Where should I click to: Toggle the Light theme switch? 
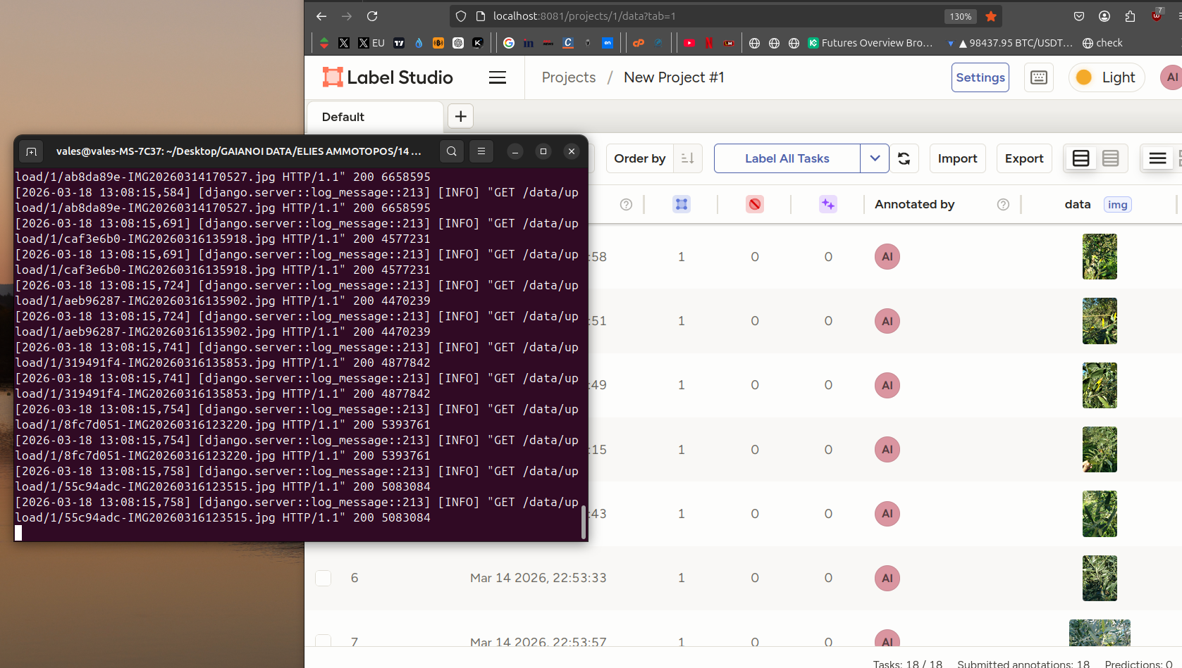(x=1107, y=77)
